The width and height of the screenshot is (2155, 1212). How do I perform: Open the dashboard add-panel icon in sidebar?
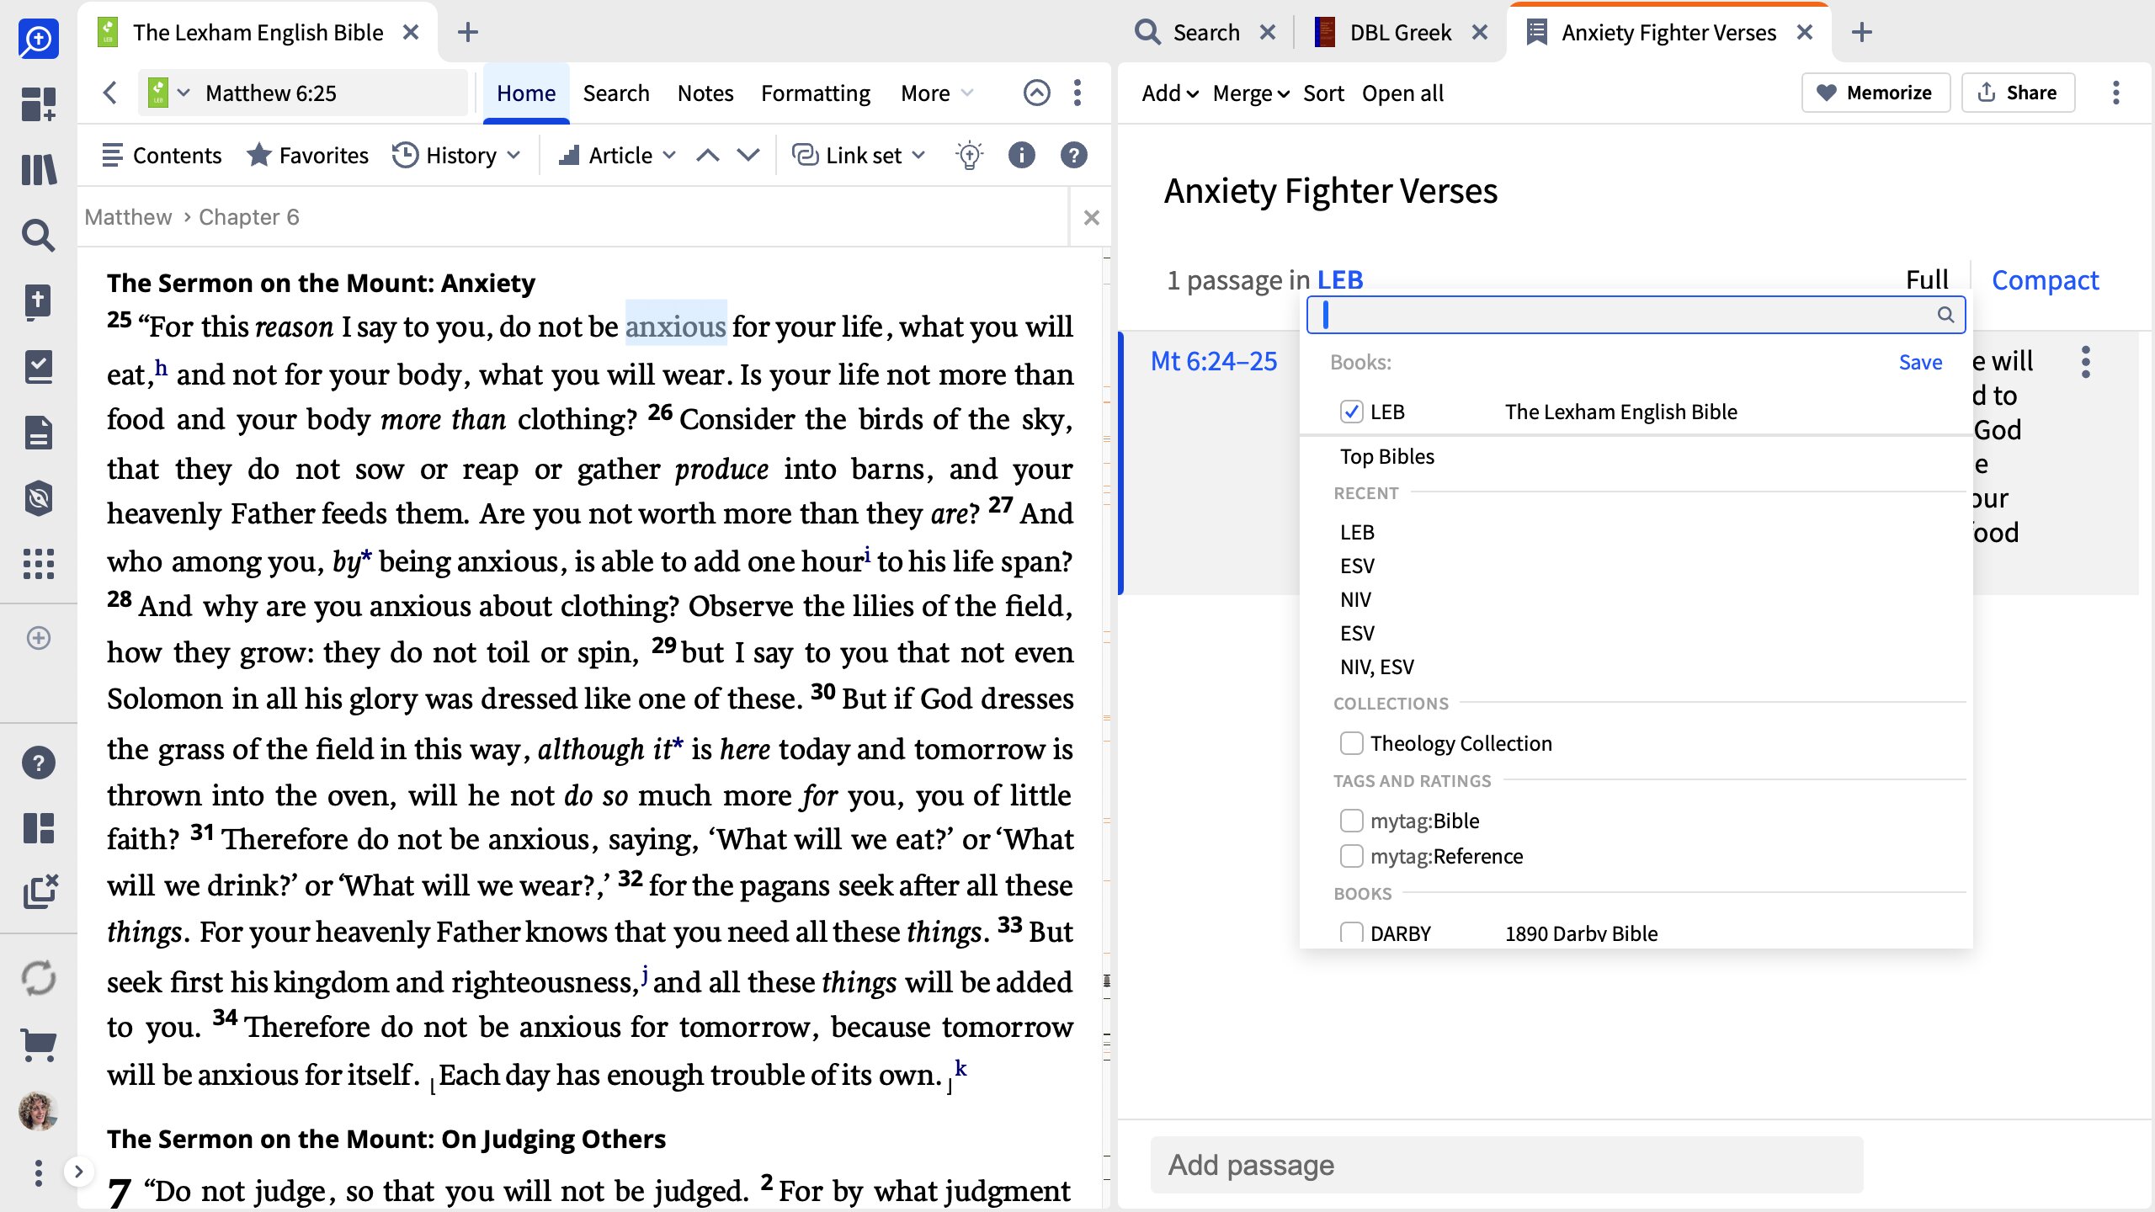[38, 104]
